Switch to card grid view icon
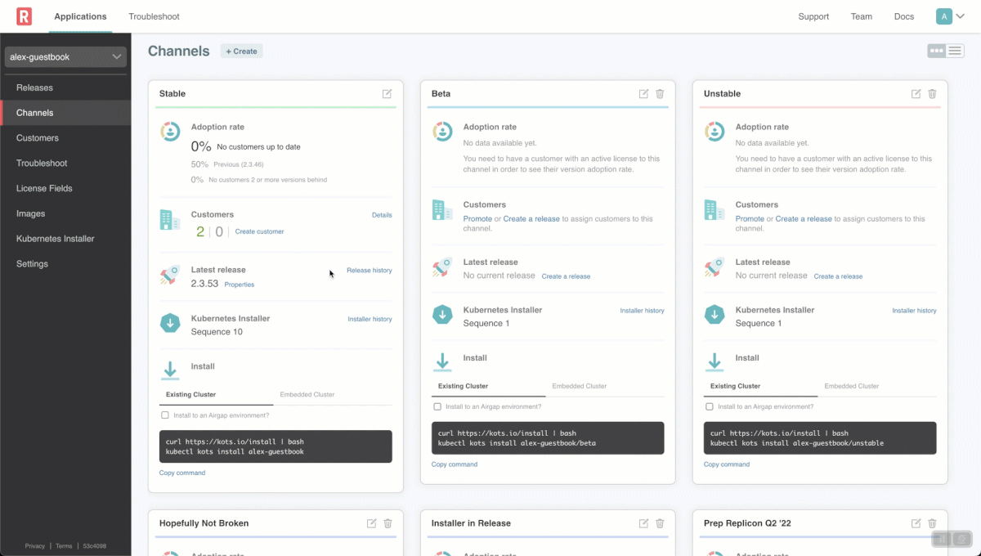 click(937, 51)
